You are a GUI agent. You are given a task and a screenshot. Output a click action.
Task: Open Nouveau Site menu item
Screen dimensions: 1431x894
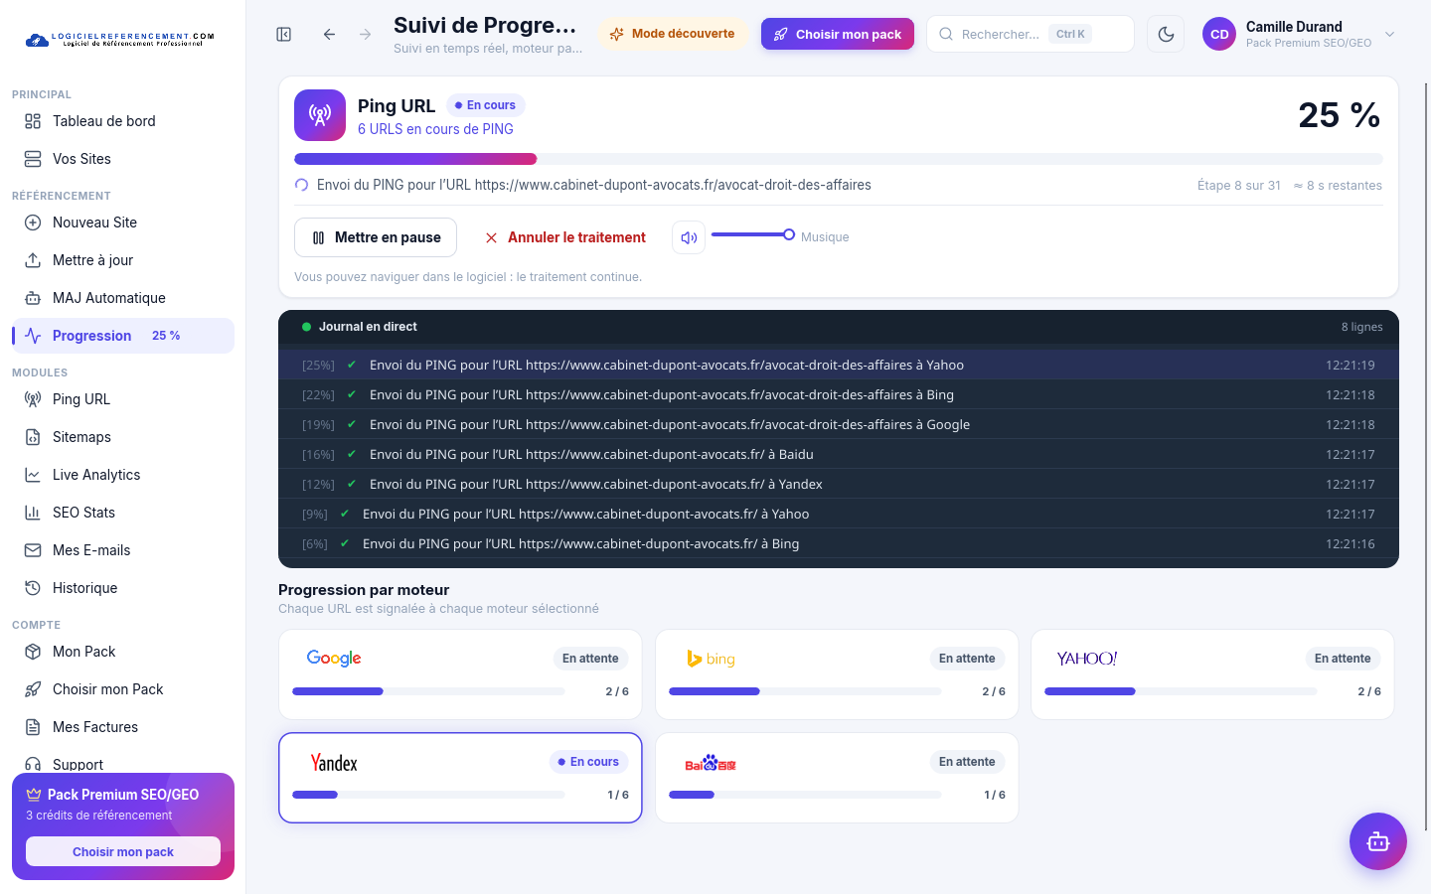[x=123, y=223]
